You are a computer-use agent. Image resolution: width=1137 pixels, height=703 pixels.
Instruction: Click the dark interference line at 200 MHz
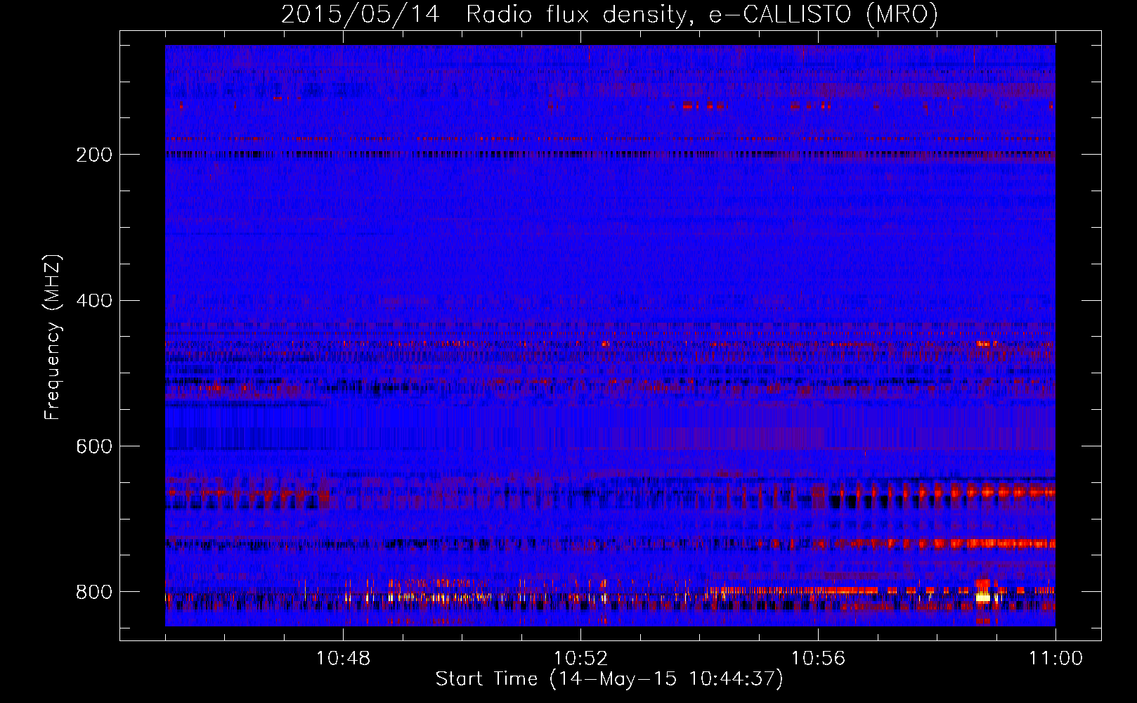[x=610, y=154]
